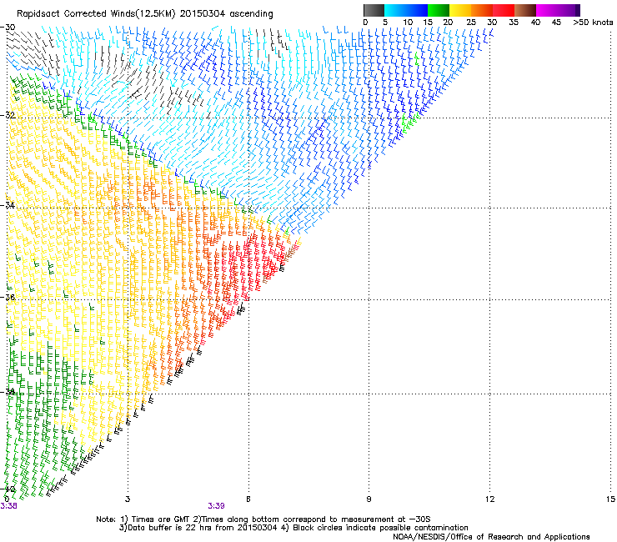Image resolution: width=617 pixels, height=542 pixels.
Task: Click the '-32' latitude axis label
Action: tap(8, 115)
